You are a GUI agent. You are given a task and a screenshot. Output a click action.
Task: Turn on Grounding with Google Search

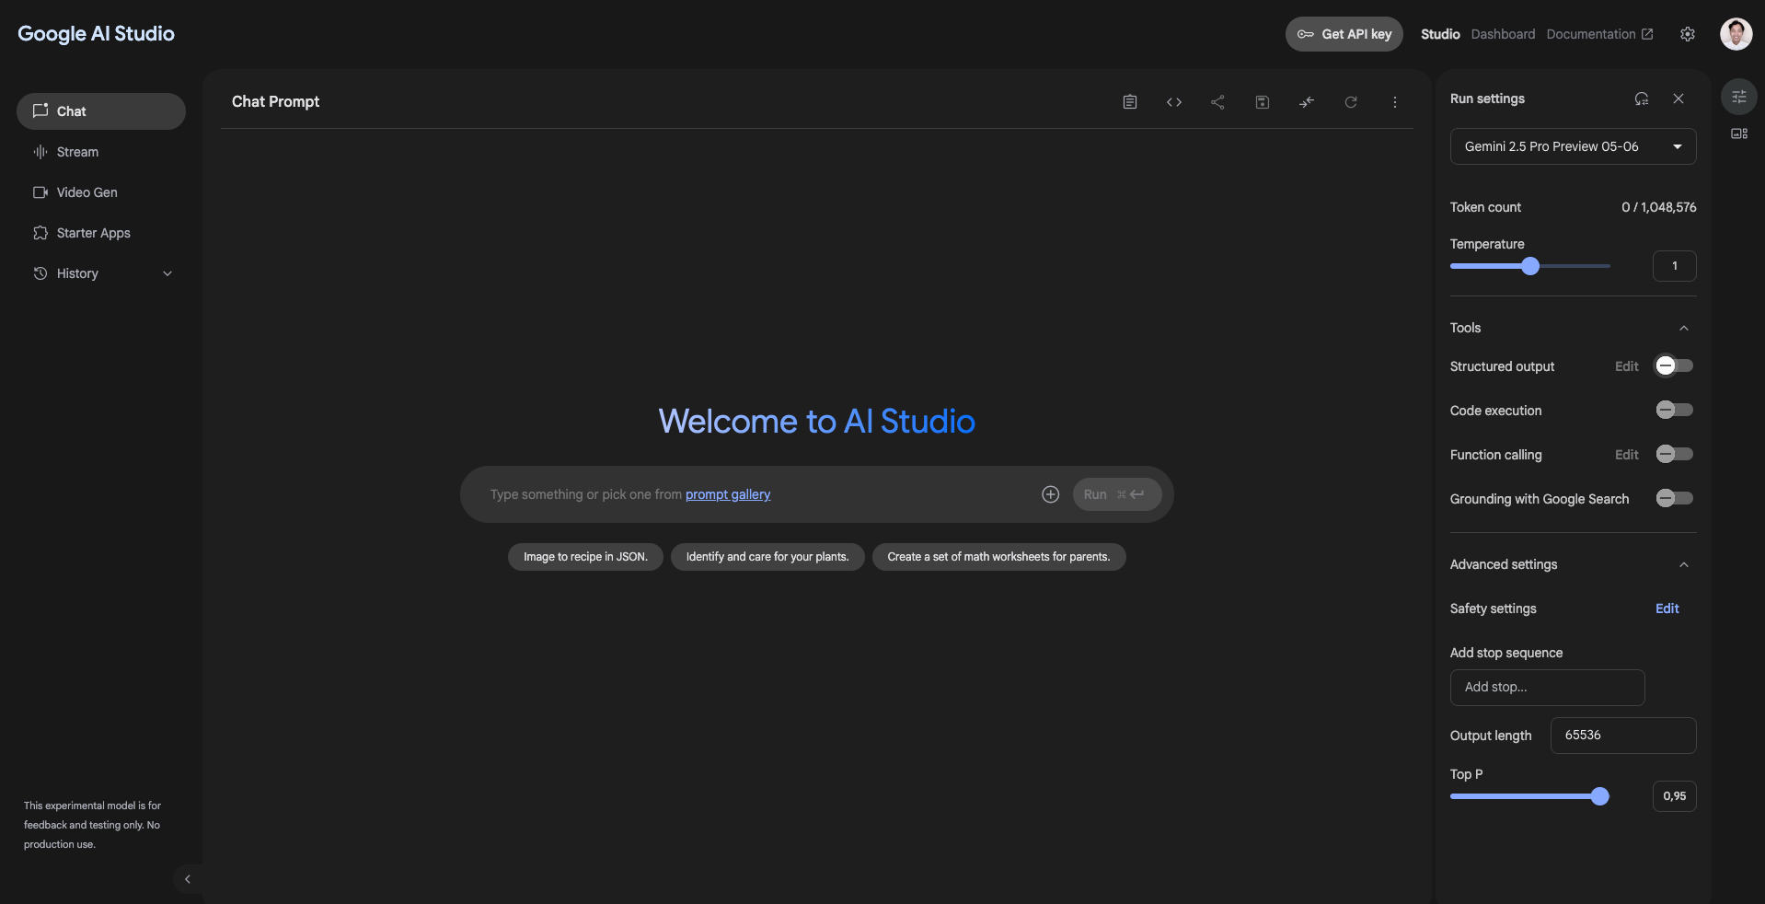click(x=1674, y=499)
